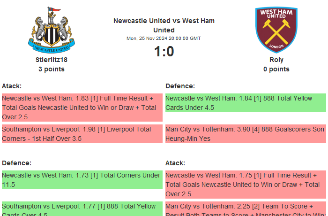Screen dimensions: 328x216
Task: Select the green Total Yellow Cards Under 4.5 bet
Action: (x=246, y=103)
